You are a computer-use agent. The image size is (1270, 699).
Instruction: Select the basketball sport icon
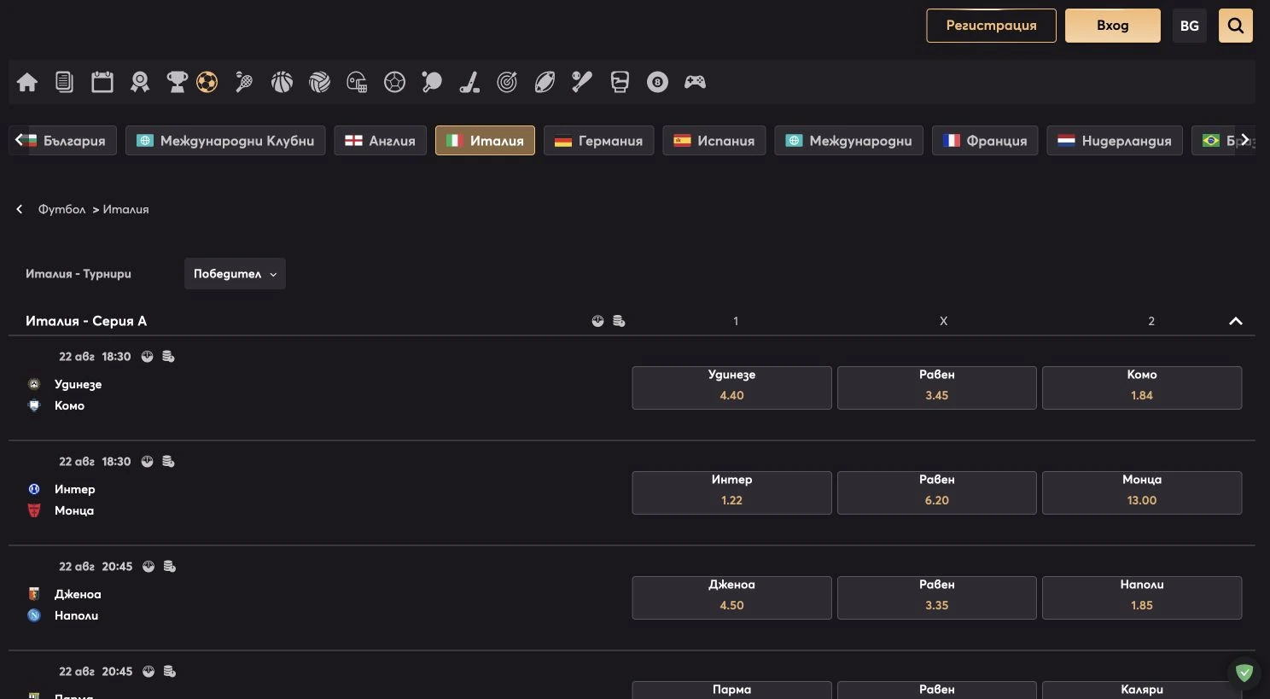point(282,82)
